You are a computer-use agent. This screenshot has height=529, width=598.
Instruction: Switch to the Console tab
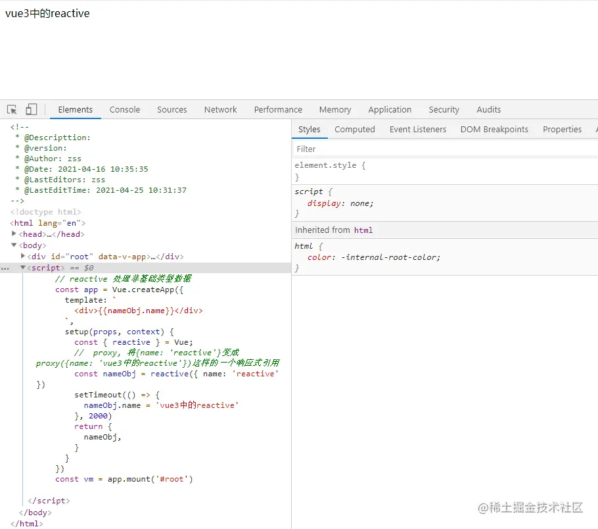coord(125,110)
